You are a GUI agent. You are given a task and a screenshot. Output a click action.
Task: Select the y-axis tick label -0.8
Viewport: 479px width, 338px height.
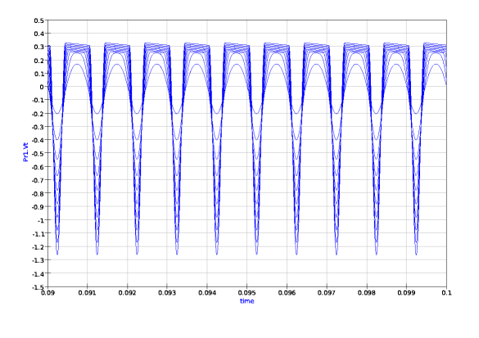pyautogui.click(x=38, y=194)
